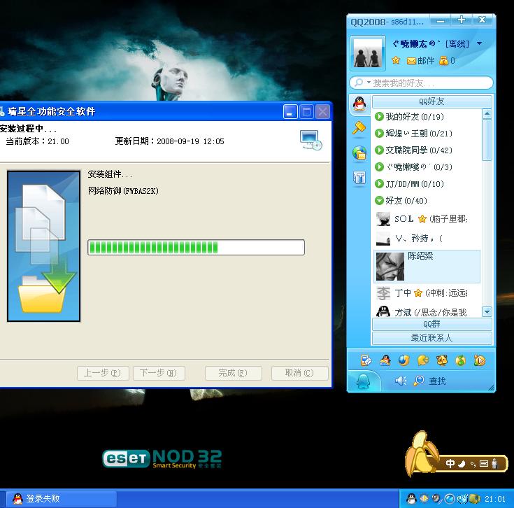Screen dimensions: 514x508
Task: Click the gold star level icon near profile
Action: click(396, 60)
